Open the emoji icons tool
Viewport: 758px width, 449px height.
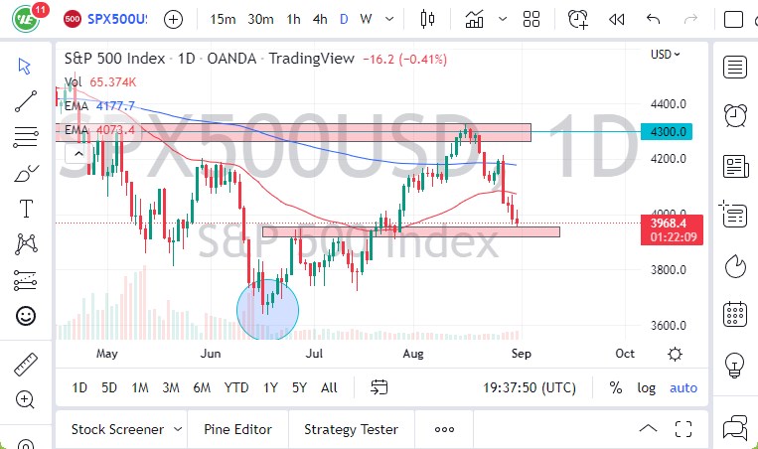25,316
